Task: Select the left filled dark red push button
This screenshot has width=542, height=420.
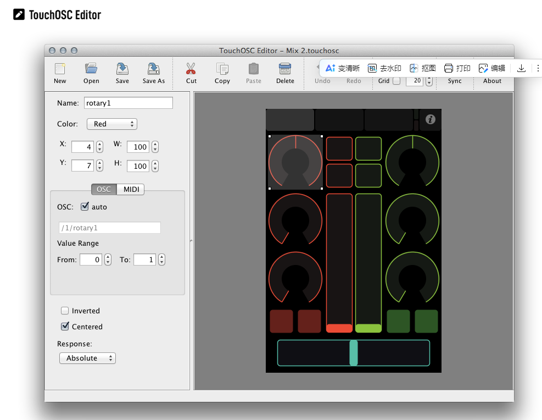Action: coord(281,322)
